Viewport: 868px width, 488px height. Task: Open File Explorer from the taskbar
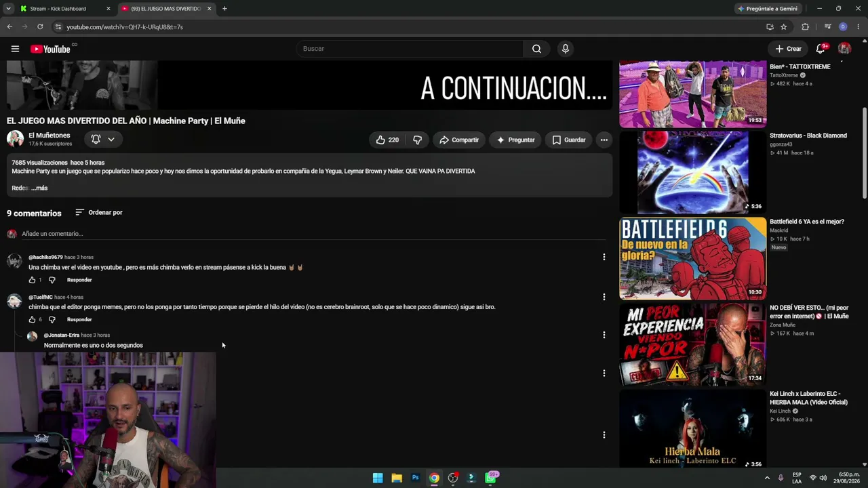point(397,478)
